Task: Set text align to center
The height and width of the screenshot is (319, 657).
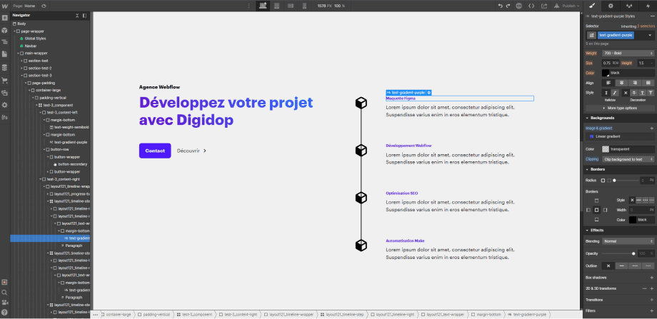Action: (x=622, y=83)
